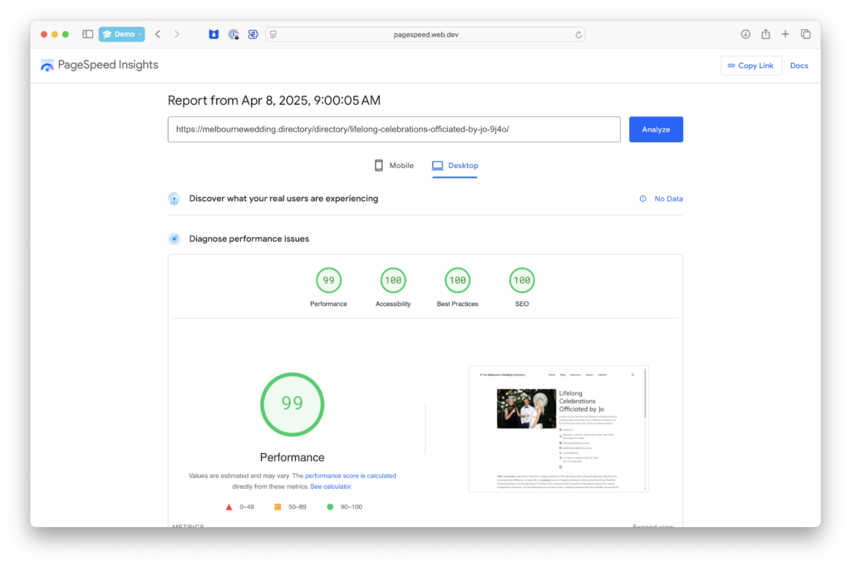851x567 pixels.
Task: Switch to the Mobile tab
Action: (393, 165)
